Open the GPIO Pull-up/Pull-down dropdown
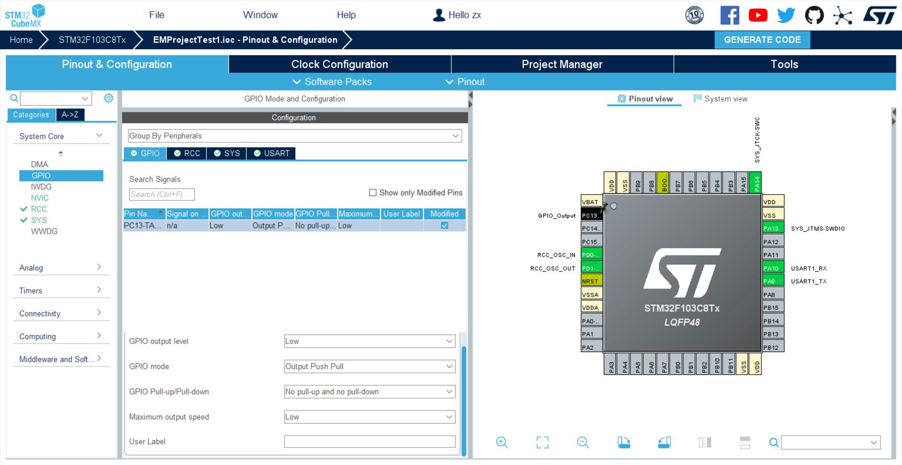 pos(370,392)
